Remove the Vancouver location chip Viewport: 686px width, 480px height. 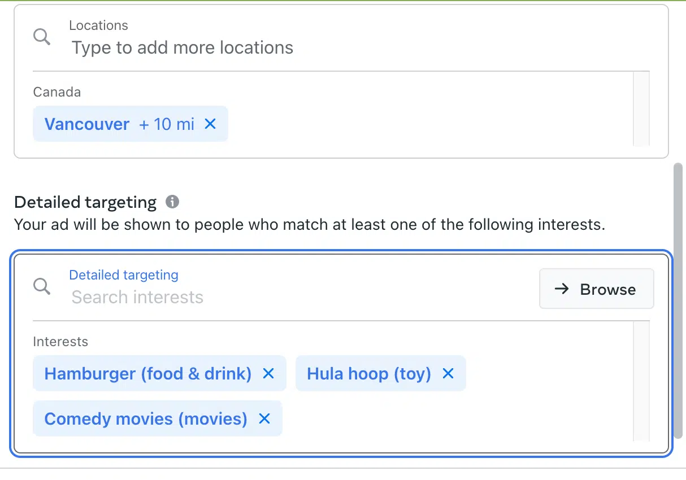210,124
